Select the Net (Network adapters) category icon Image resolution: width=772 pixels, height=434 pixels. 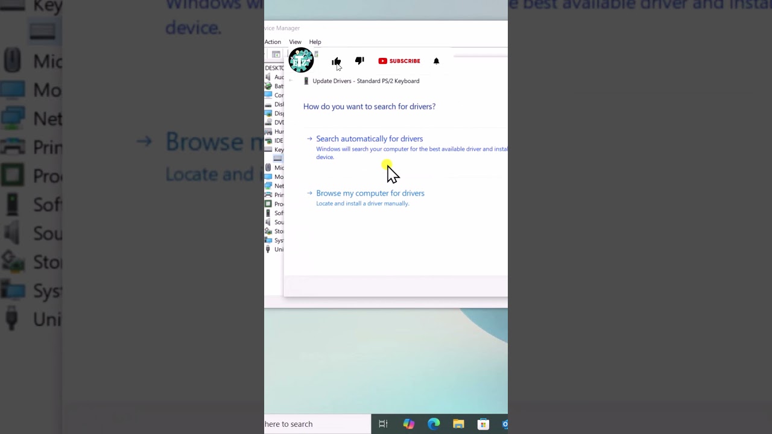pos(268,186)
